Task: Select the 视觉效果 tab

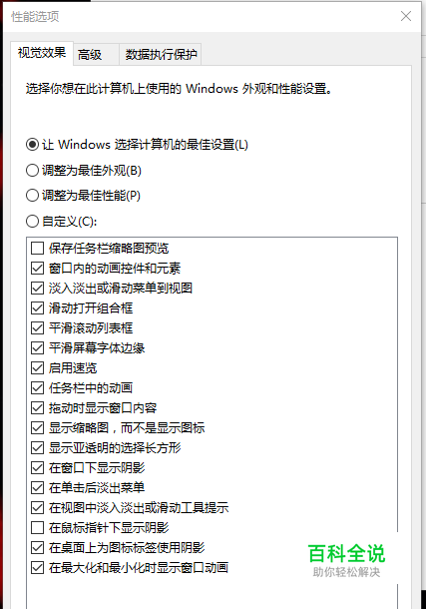Action: coord(42,53)
